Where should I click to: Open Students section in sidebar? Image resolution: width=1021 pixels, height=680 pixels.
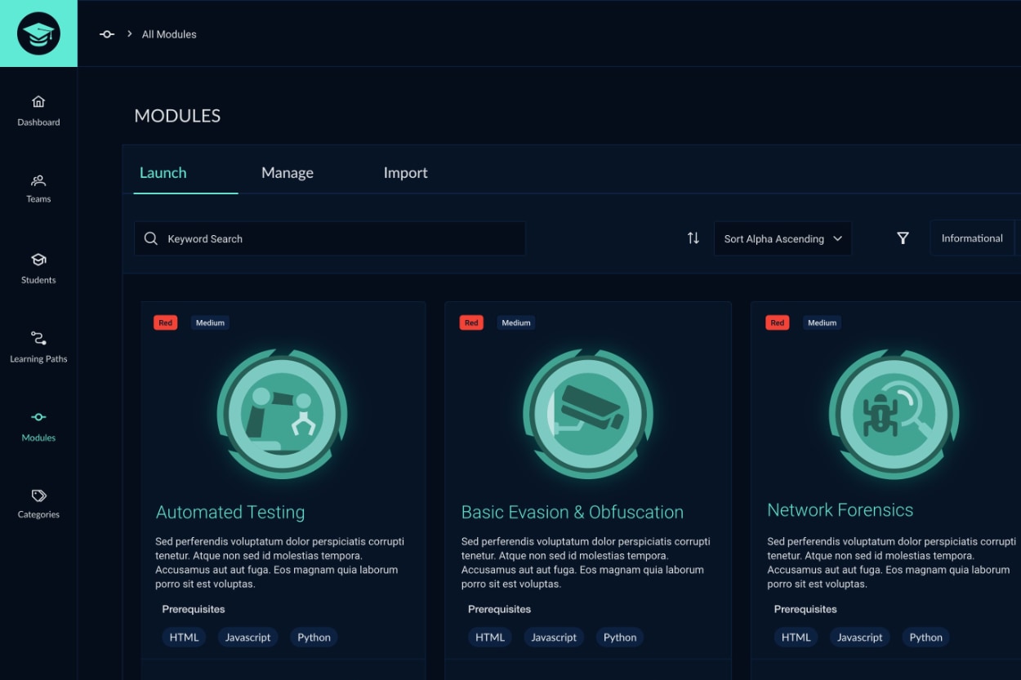pyautogui.click(x=38, y=269)
